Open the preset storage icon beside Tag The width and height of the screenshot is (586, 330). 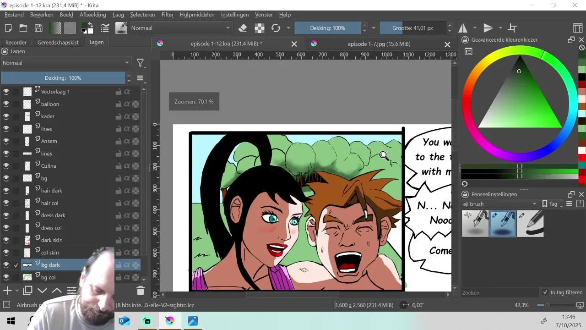tap(580, 204)
